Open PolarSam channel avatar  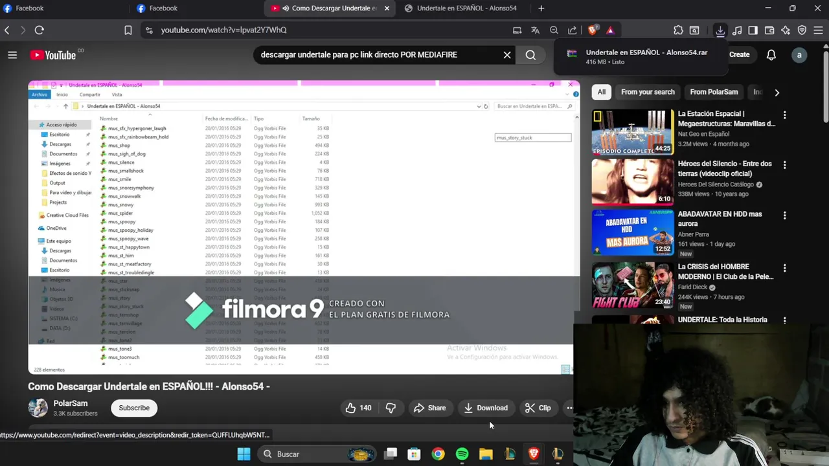point(38,408)
